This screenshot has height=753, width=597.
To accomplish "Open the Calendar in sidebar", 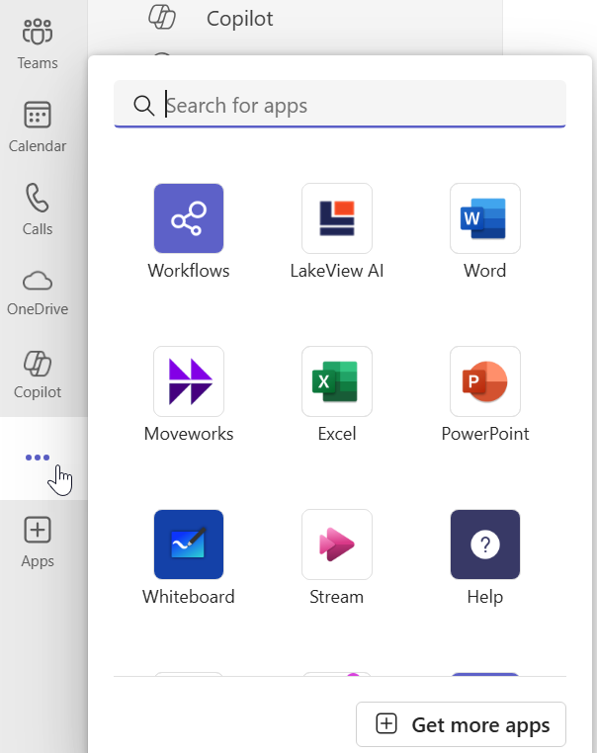I will click(x=38, y=126).
